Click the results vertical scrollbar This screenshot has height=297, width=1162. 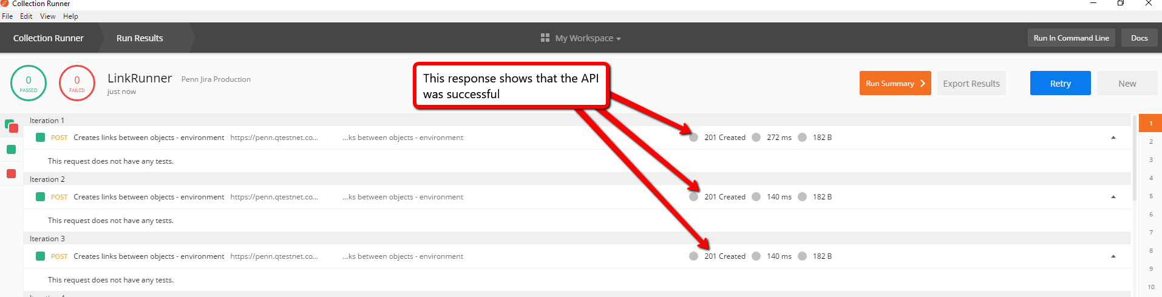[x=1135, y=158]
